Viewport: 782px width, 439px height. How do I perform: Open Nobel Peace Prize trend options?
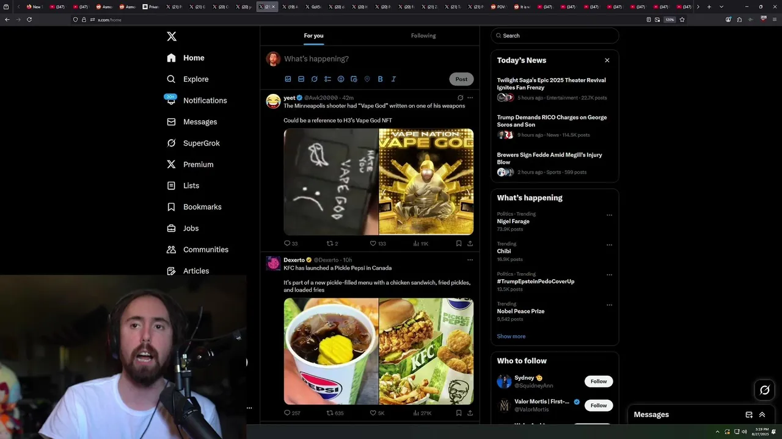coord(609,305)
